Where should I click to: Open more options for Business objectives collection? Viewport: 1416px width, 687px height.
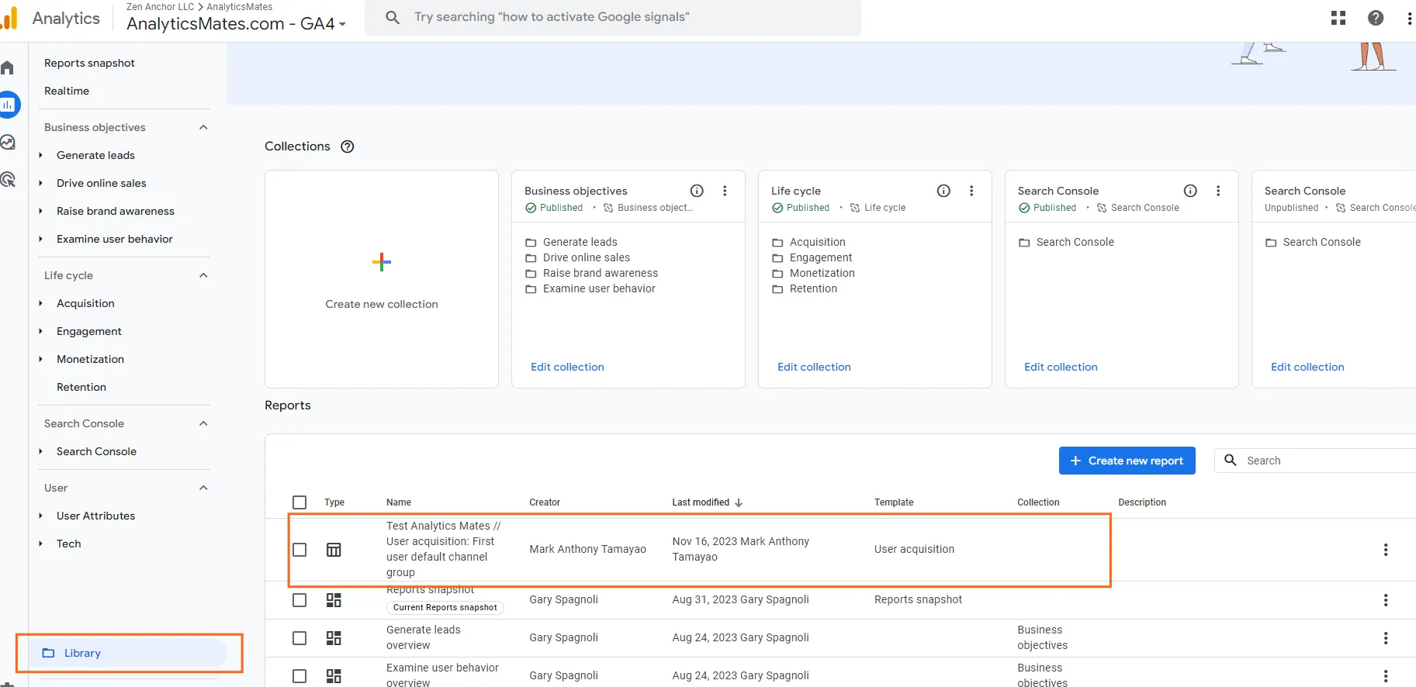(725, 191)
